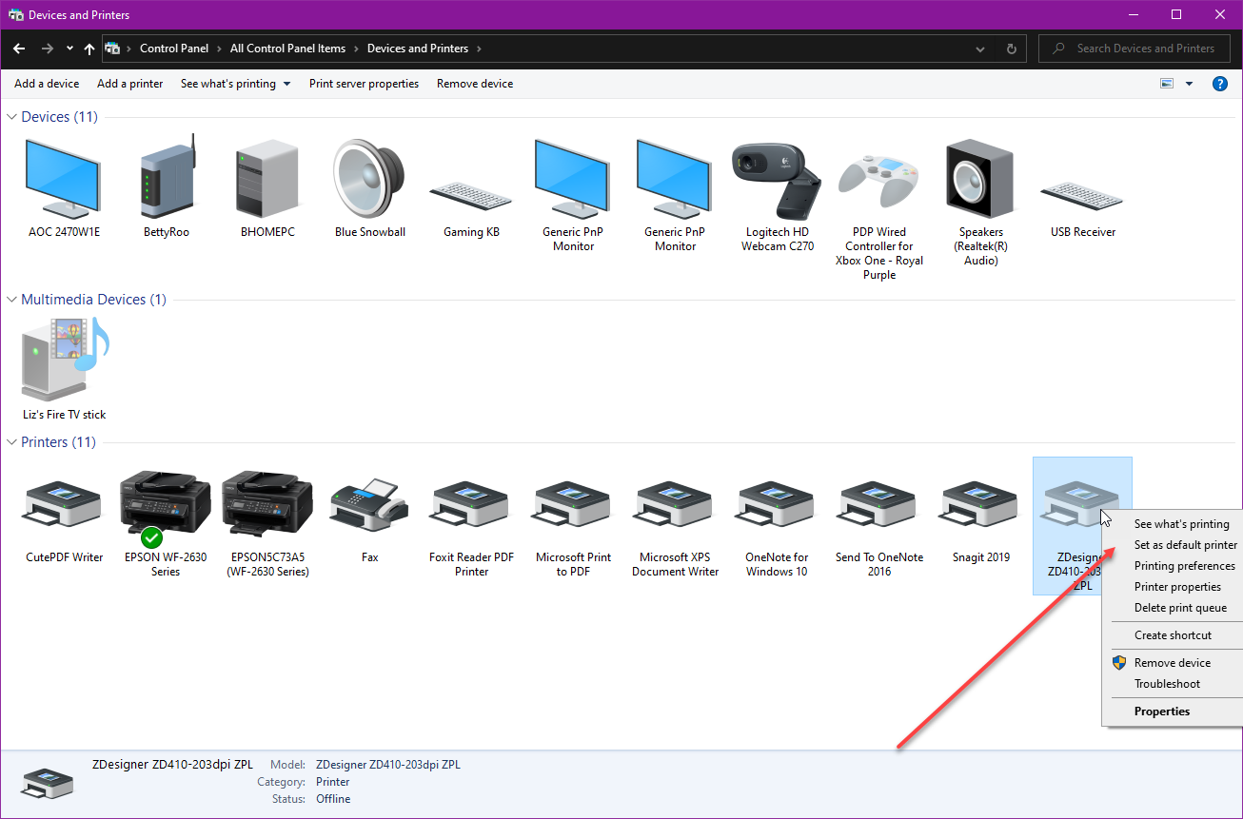Click Devices and Printers breadcrumb

coord(418,49)
